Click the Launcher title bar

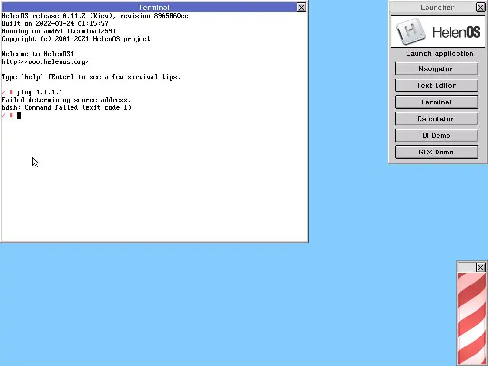coord(433,7)
